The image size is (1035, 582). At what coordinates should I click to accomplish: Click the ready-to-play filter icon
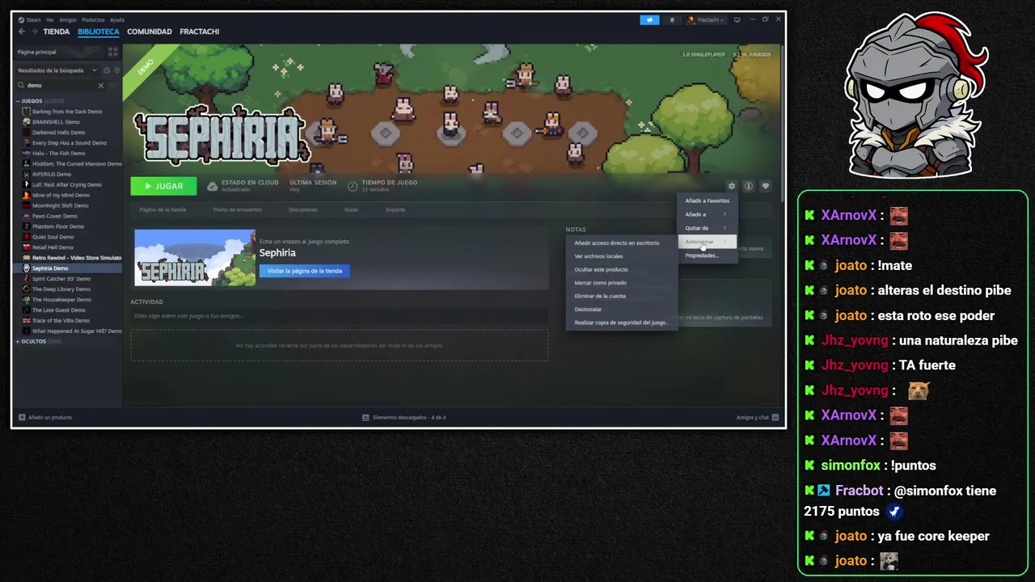116,70
